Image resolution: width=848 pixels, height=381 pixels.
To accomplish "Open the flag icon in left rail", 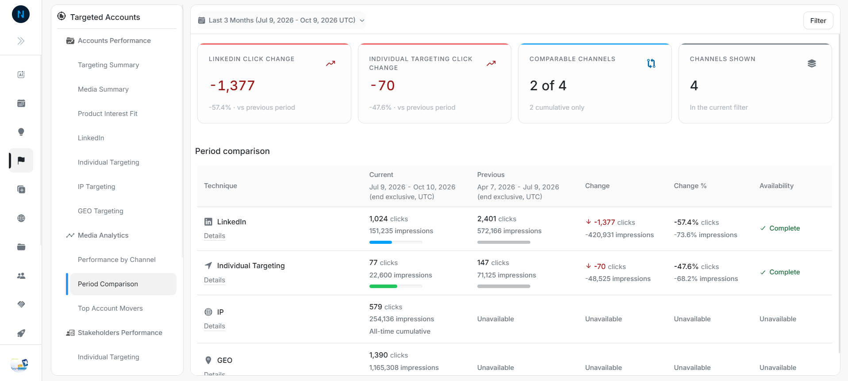I will pos(21,160).
